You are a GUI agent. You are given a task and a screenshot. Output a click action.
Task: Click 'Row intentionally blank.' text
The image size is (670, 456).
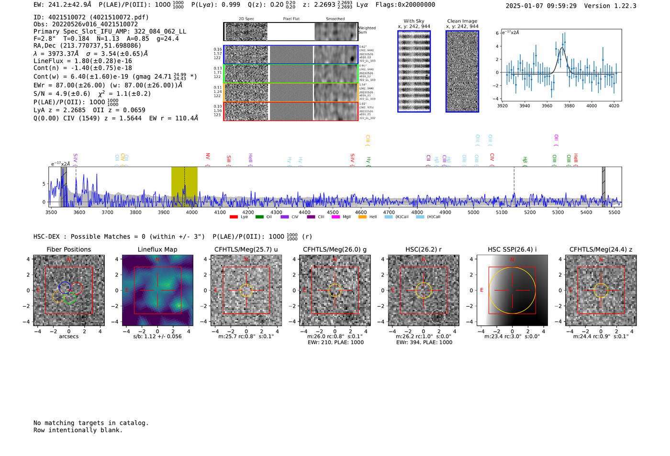[78, 430]
